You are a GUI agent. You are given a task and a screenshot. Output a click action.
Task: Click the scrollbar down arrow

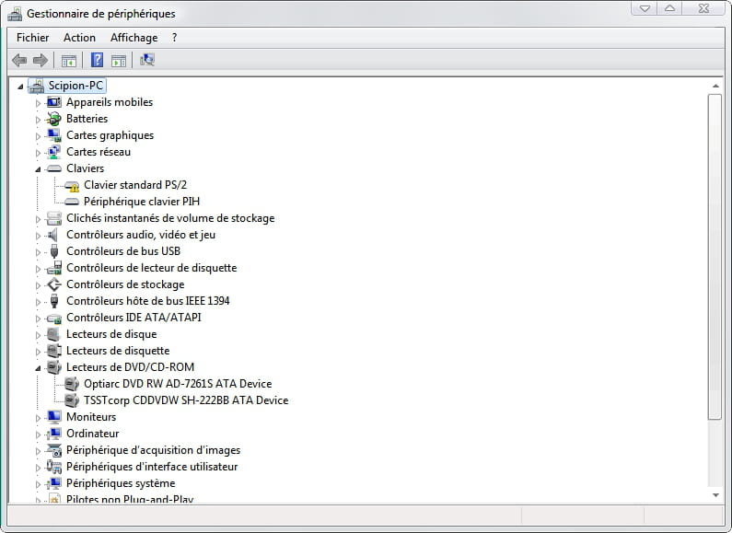pyautogui.click(x=715, y=494)
